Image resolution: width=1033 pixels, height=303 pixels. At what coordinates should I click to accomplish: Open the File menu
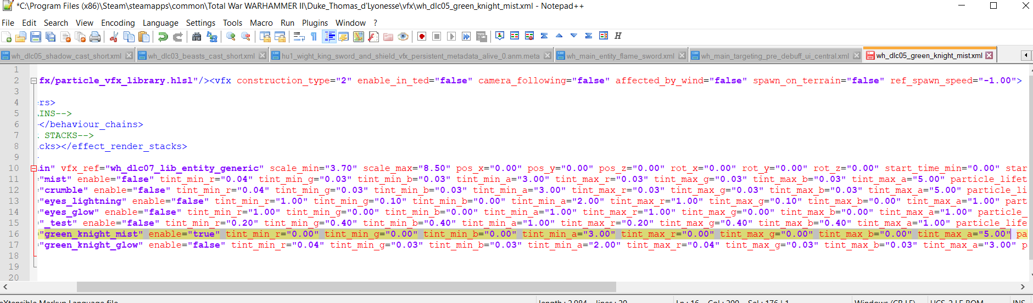coord(8,23)
